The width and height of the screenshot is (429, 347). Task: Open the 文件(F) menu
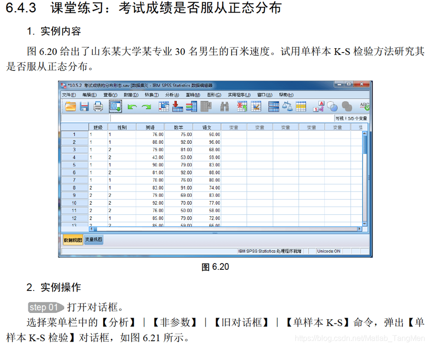point(69,95)
